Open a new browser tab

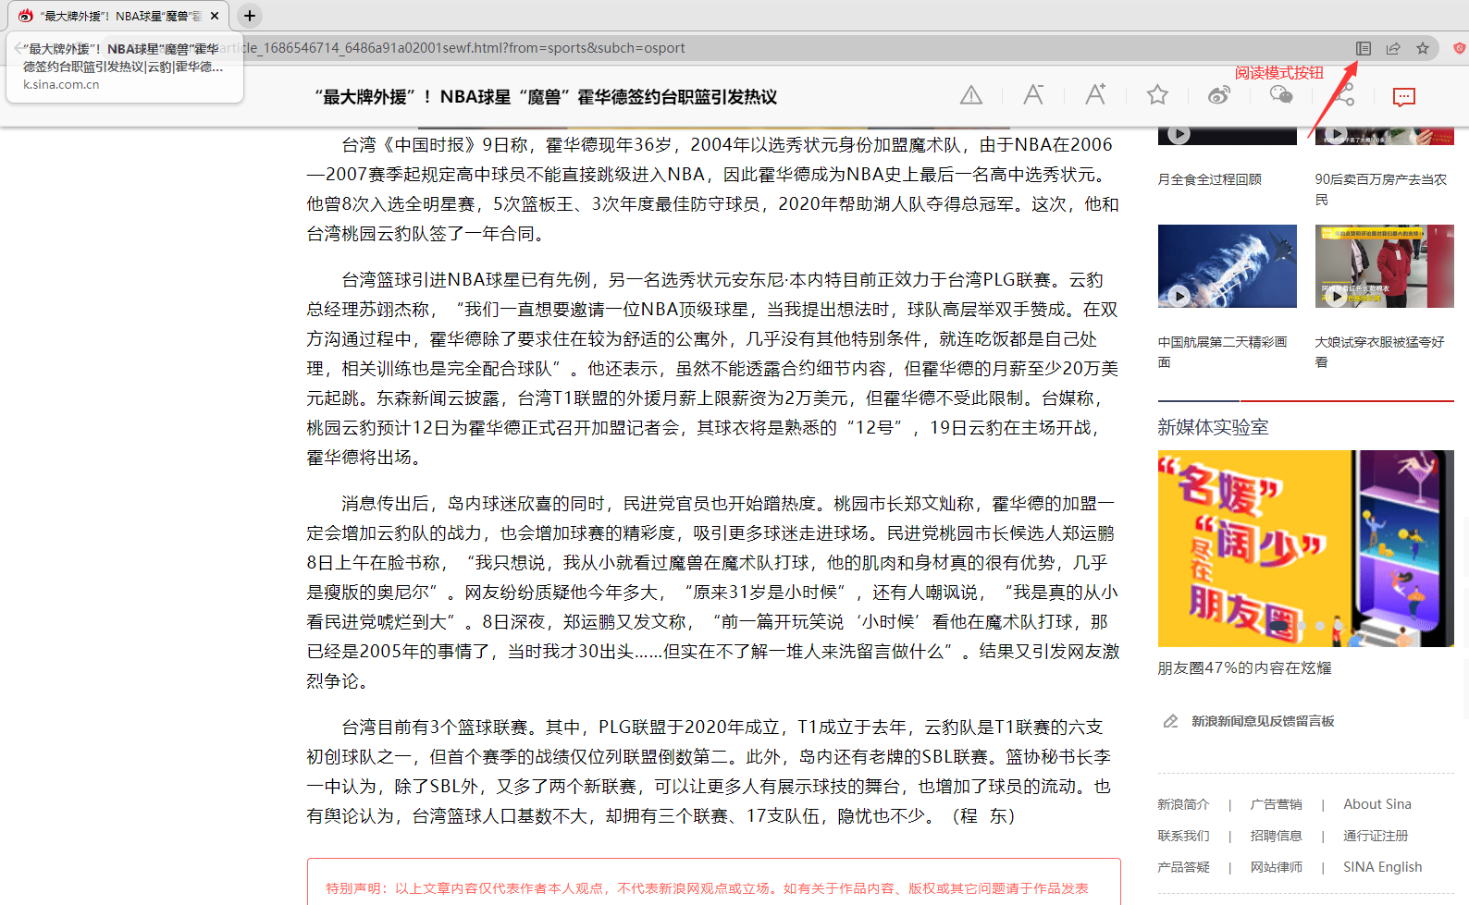250,16
